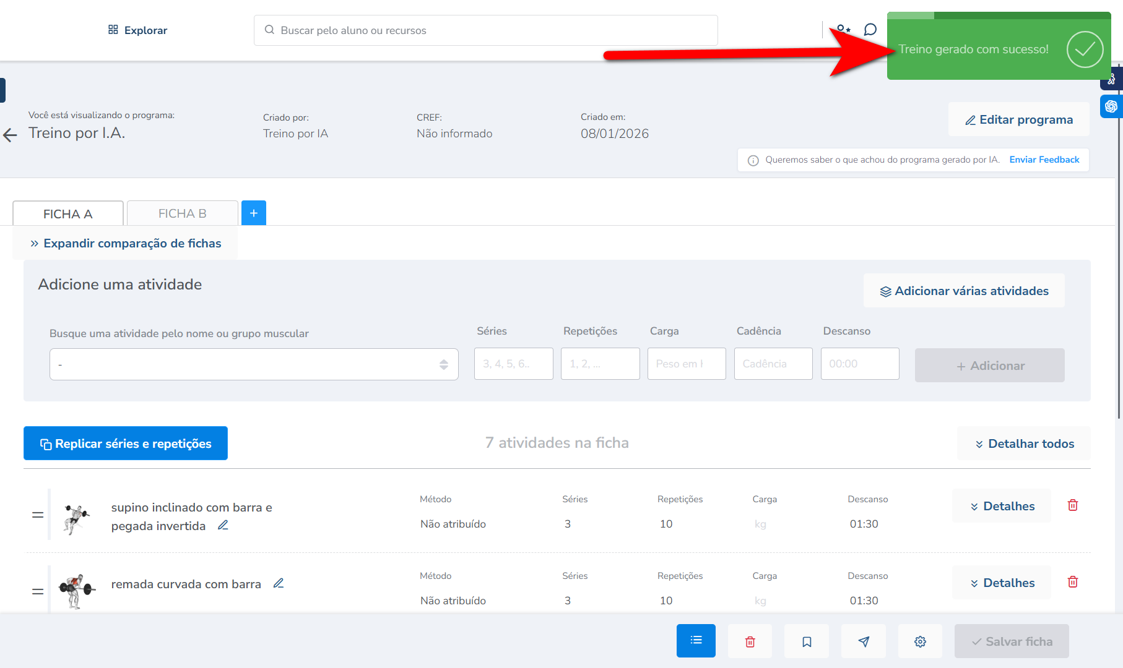Click the red trash icon in bottom toolbar
The width and height of the screenshot is (1123, 668).
pyautogui.click(x=750, y=641)
